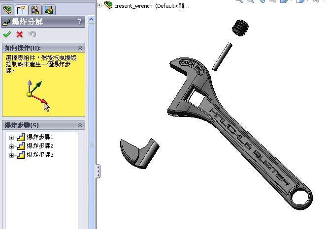Click the 爆炸步驟(S) section title
The height and width of the screenshot is (229, 328).
[22, 125]
